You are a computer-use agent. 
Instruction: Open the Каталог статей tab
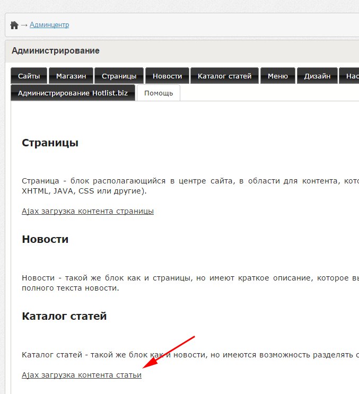coord(224,76)
